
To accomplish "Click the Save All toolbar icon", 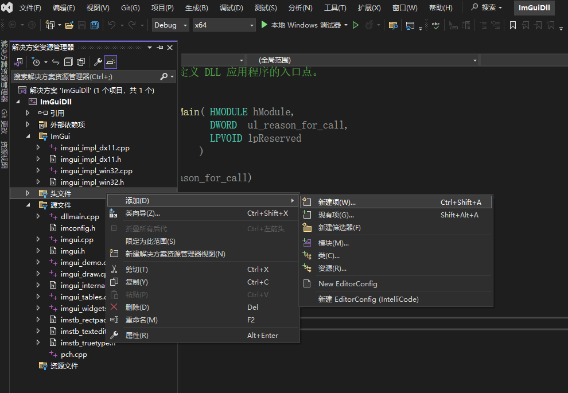I will pos(95,25).
